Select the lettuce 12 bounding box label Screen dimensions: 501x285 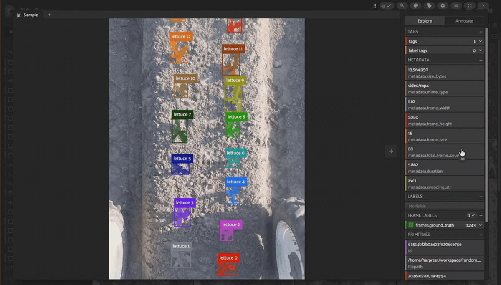181,37
